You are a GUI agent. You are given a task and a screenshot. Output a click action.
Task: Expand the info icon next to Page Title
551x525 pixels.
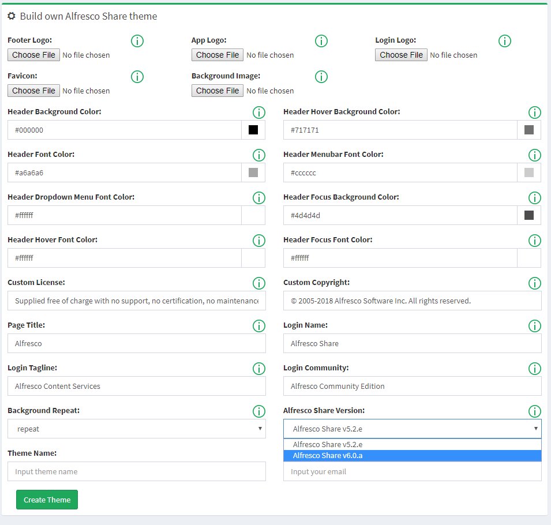pos(258,326)
